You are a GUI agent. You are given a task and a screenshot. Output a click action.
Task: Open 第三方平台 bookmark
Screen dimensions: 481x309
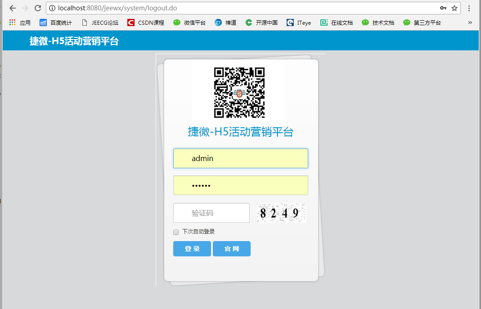(422, 22)
